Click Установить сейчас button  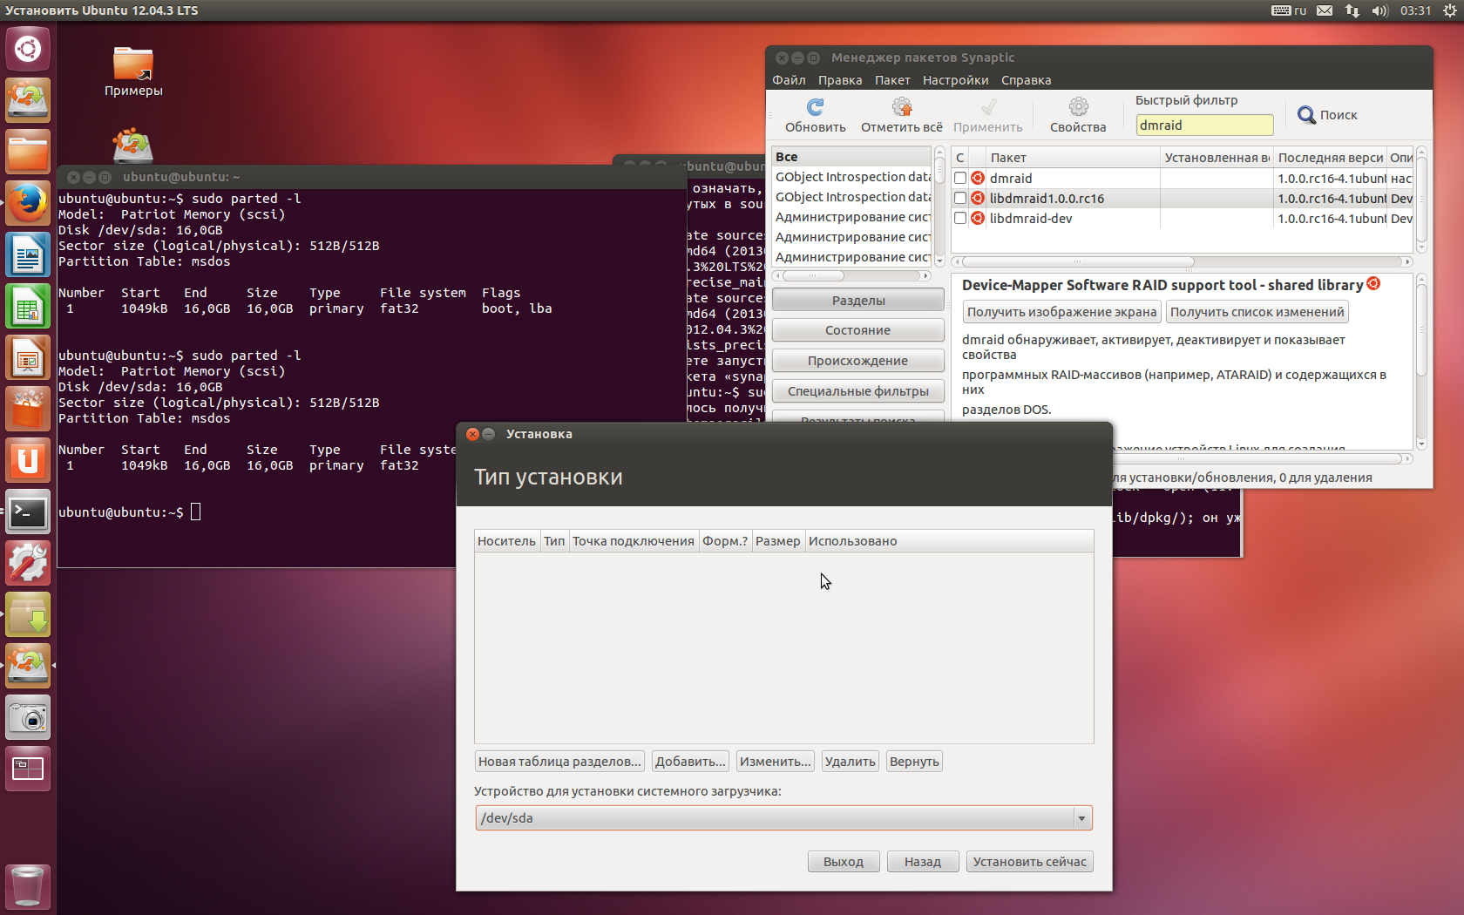click(x=1029, y=862)
